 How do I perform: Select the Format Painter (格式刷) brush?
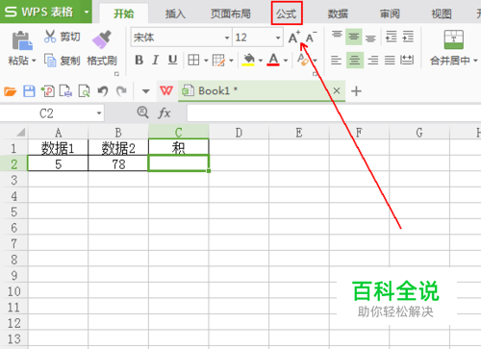click(x=102, y=39)
